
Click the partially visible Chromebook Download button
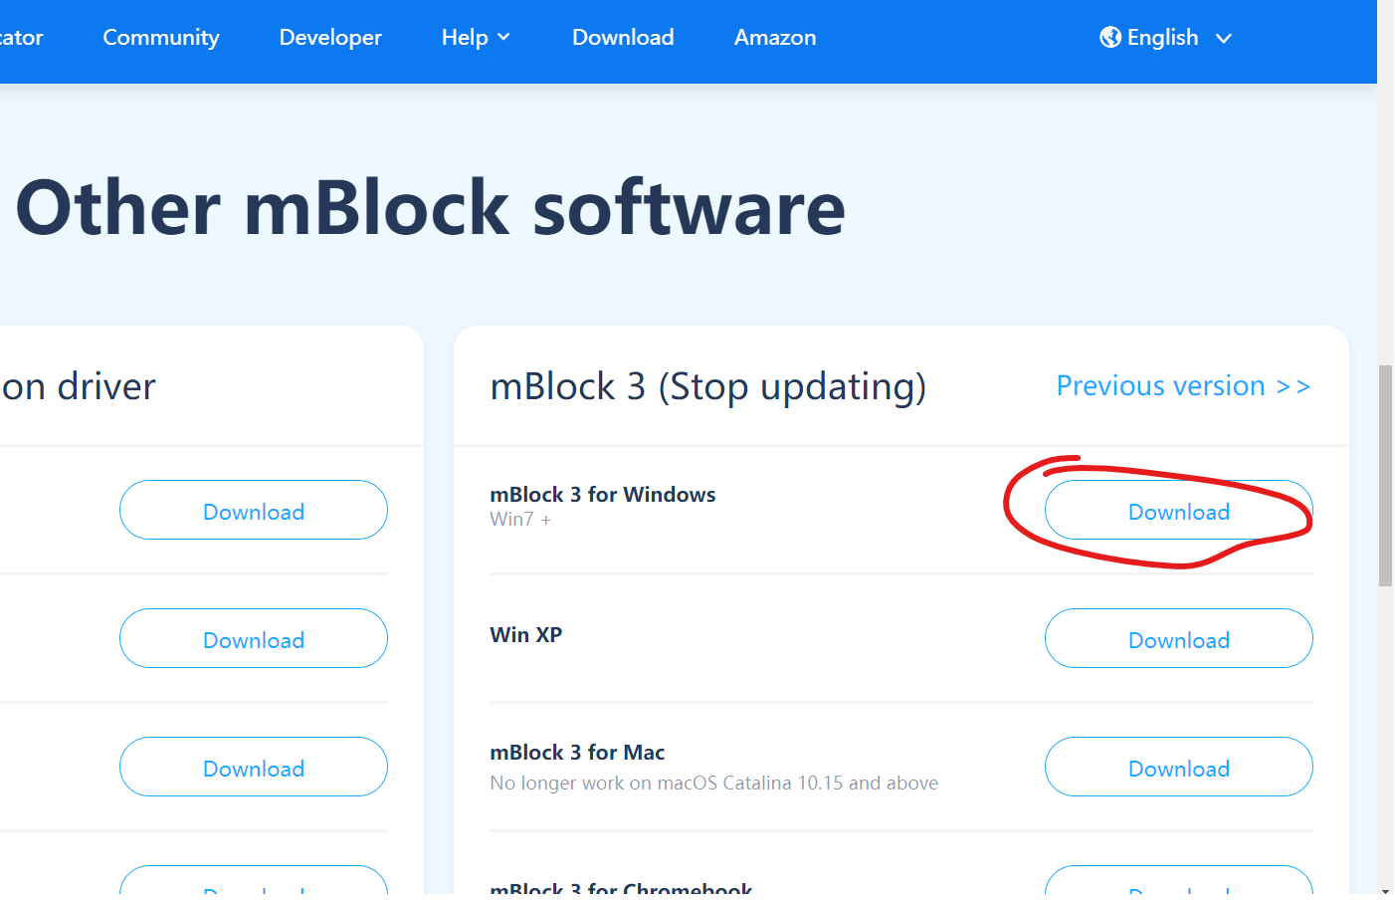pyautogui.click(x=1179, y=881)
